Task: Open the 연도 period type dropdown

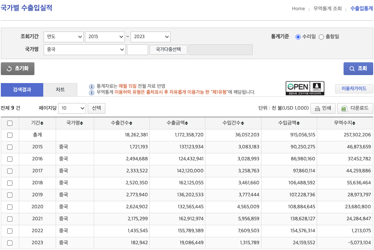Action: (x=64, y=37)
